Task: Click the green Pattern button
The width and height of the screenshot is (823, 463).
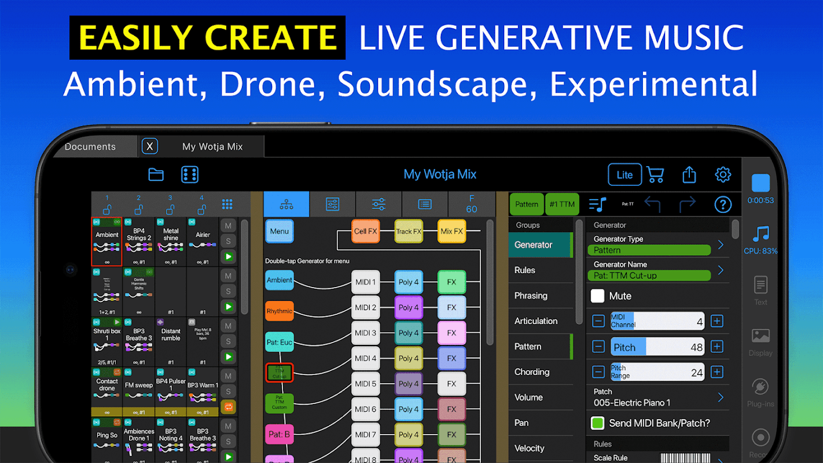Action: tap(527, 204)
